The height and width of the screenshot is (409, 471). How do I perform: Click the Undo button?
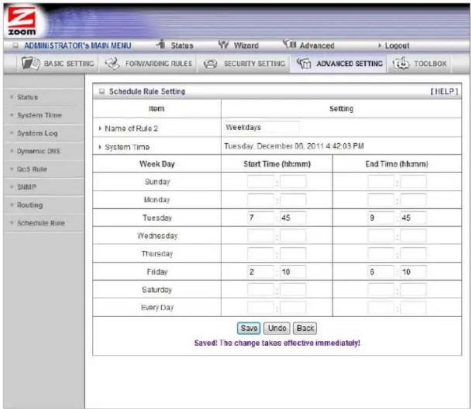277,328
